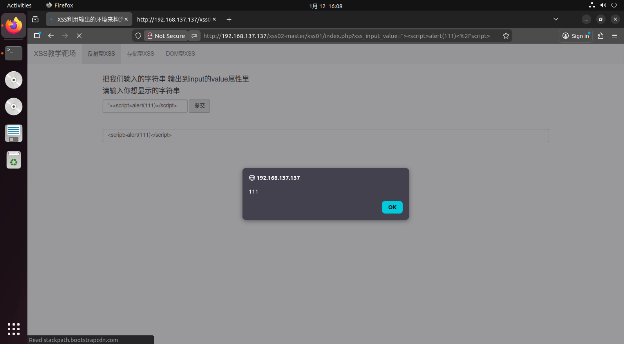Go back one page
Viewport: 624px width, 344px height.
(x=51, y=36)
